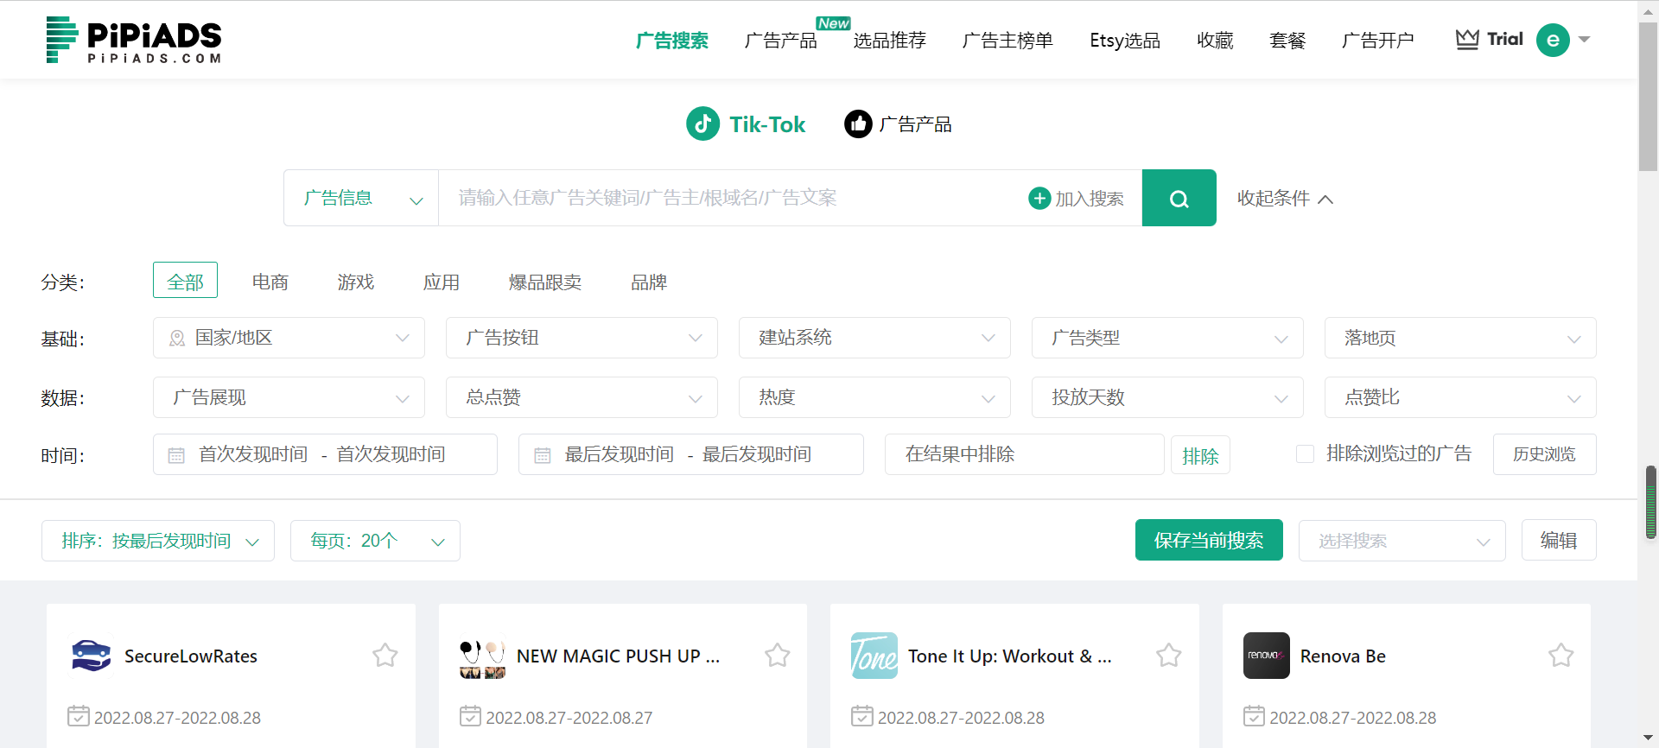The image size is (1659, 748).
Task: Open the 投放天数 dropdown
Action: [x=1167, y=397]
